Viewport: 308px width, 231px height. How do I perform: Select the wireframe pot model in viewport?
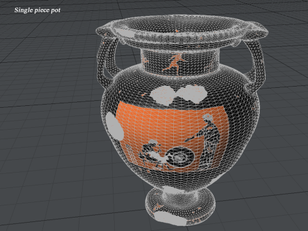pos(182,120)
